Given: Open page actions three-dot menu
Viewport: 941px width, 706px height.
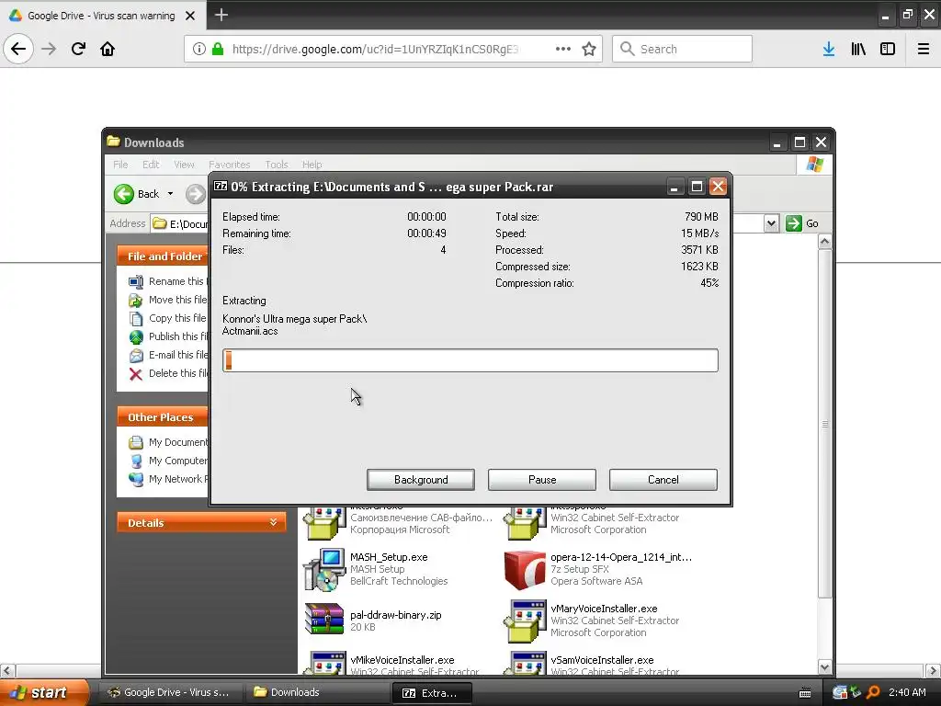Looking at the screenshot, I should 563,49.
